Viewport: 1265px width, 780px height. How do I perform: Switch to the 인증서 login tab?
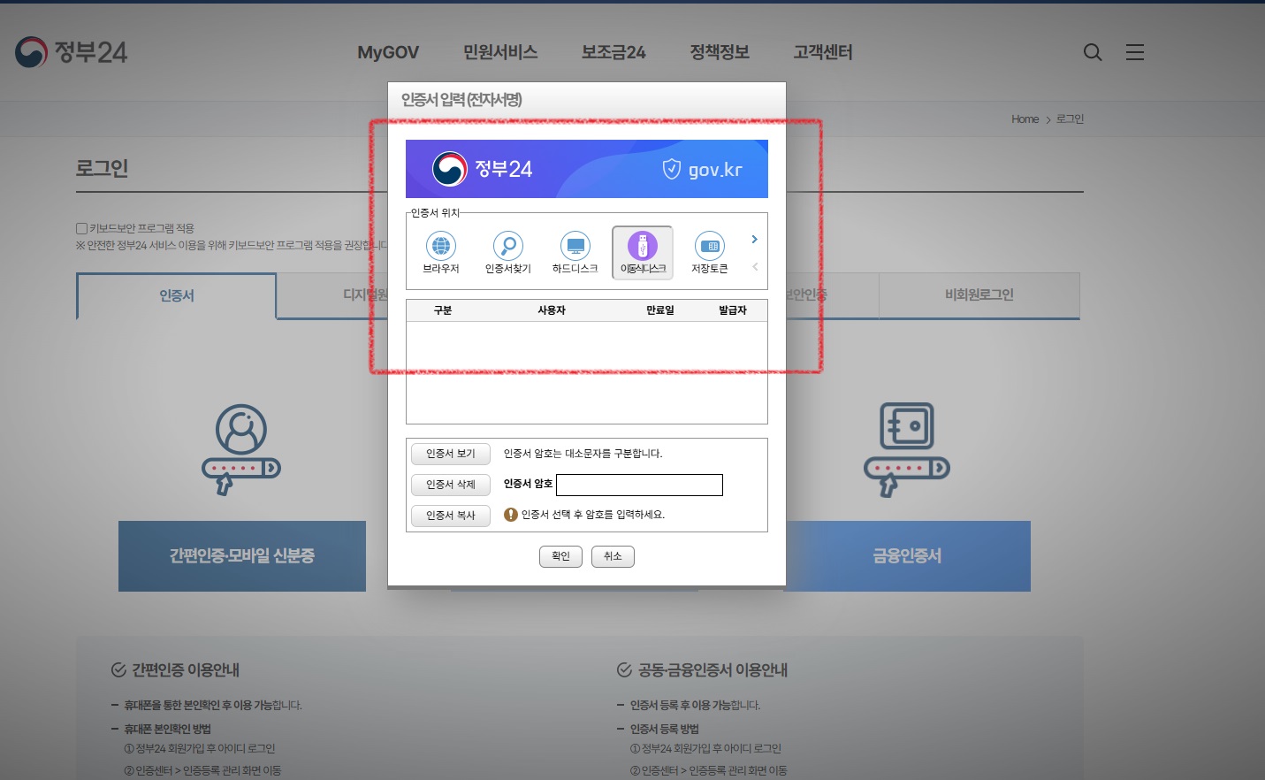coord(177,295)
